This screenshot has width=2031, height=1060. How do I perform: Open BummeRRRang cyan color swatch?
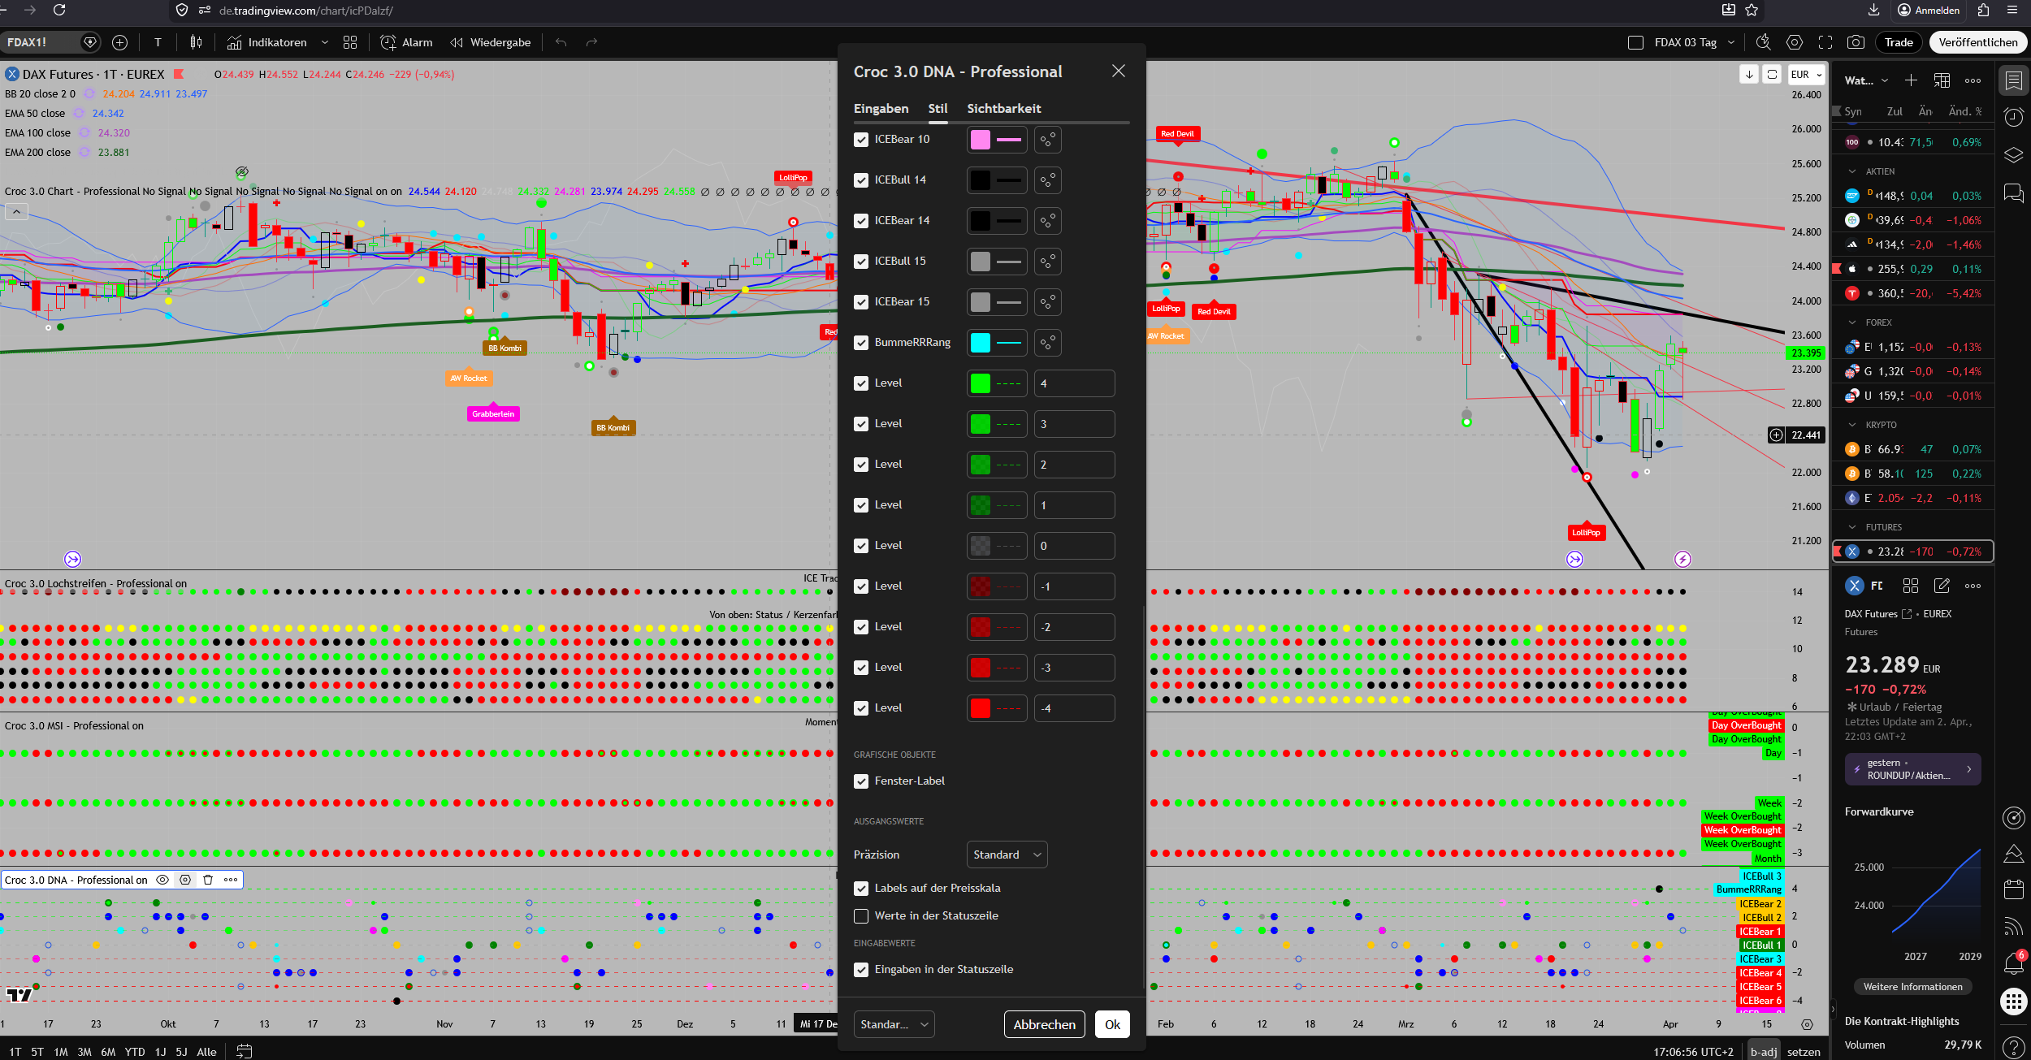pyautogui.click(x=981, y=343)
